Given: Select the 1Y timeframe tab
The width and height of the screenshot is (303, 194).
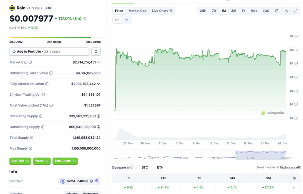Looking at the screenshot, I should tap(243, 11).
